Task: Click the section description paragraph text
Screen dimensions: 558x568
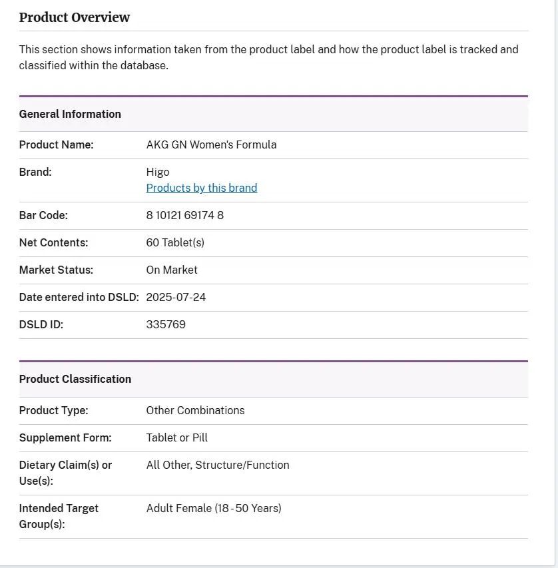Action: [x=268, y=57]
